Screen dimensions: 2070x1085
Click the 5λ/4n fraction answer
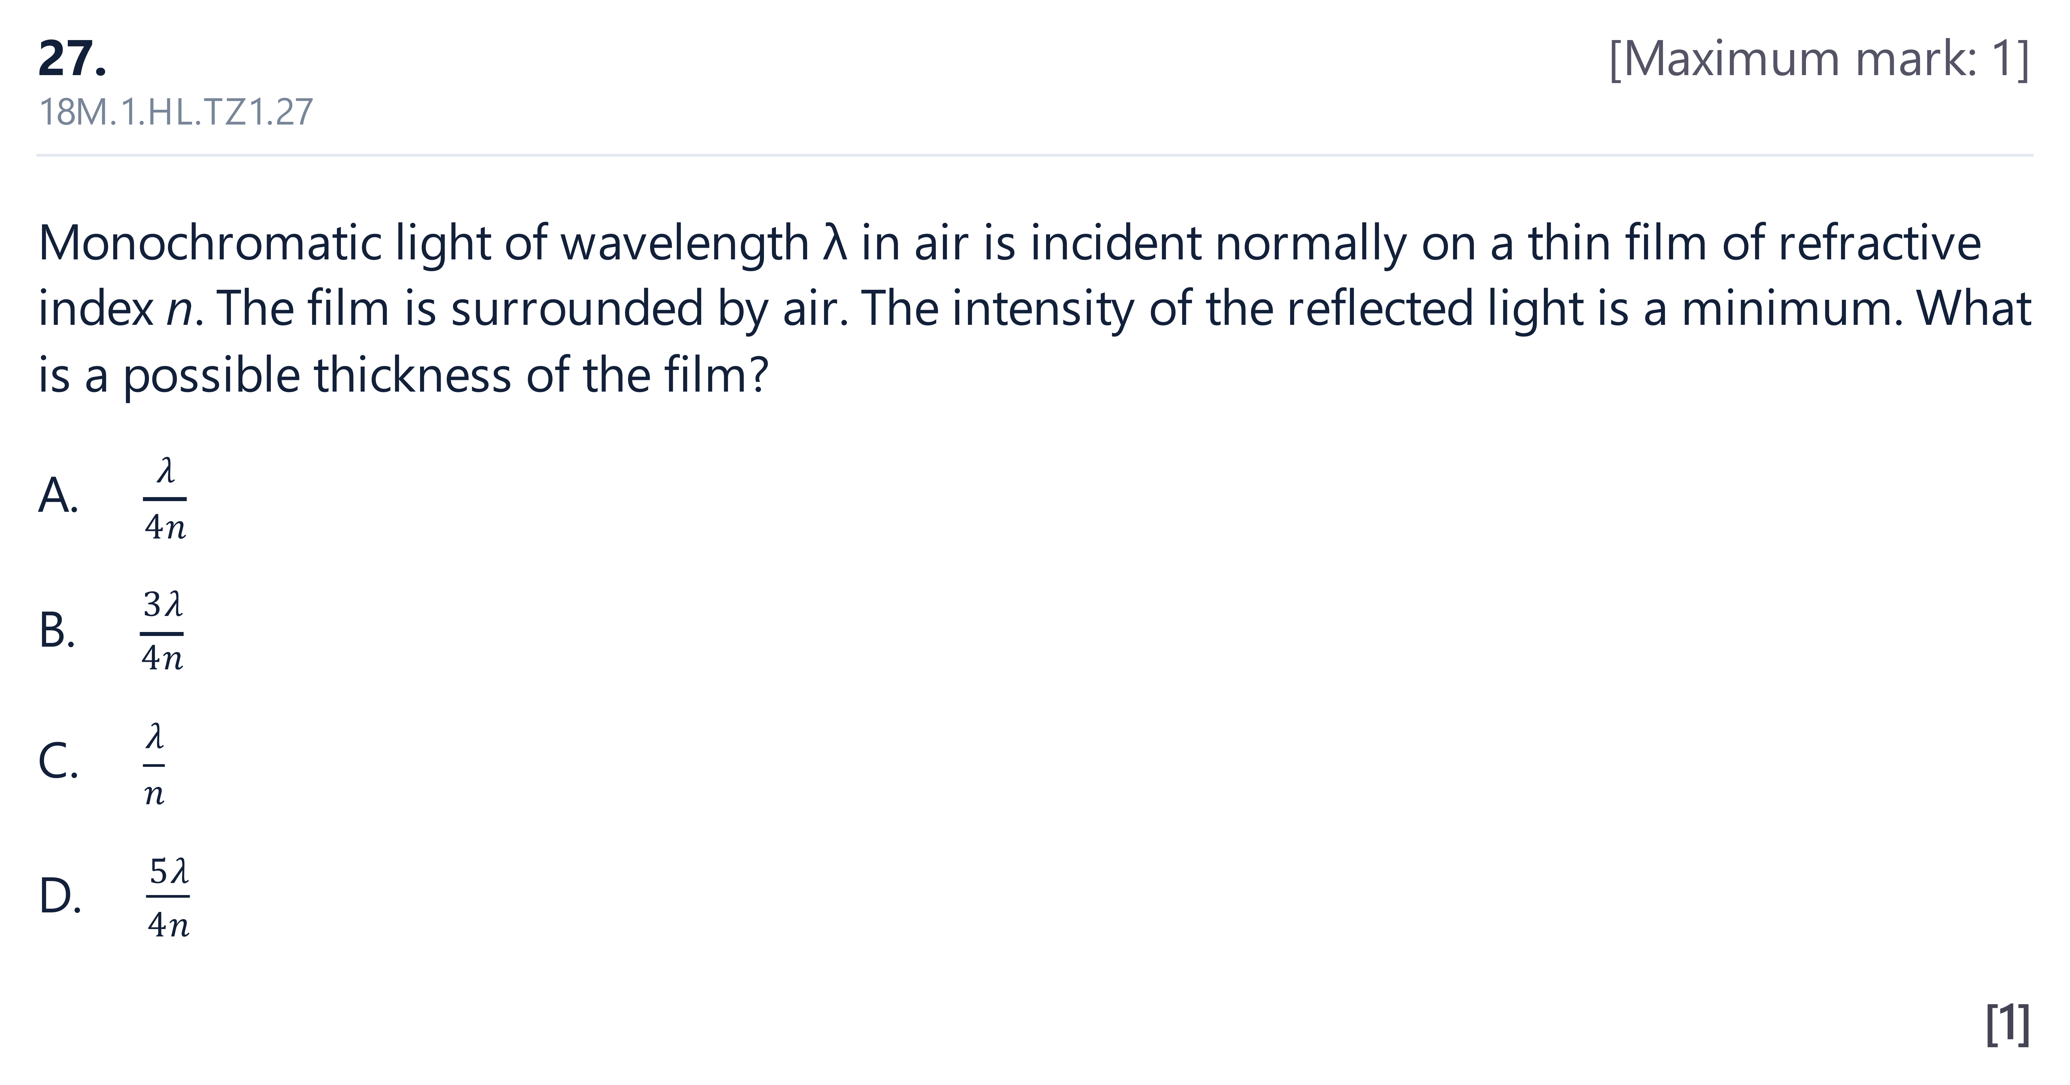coord(168,897)
